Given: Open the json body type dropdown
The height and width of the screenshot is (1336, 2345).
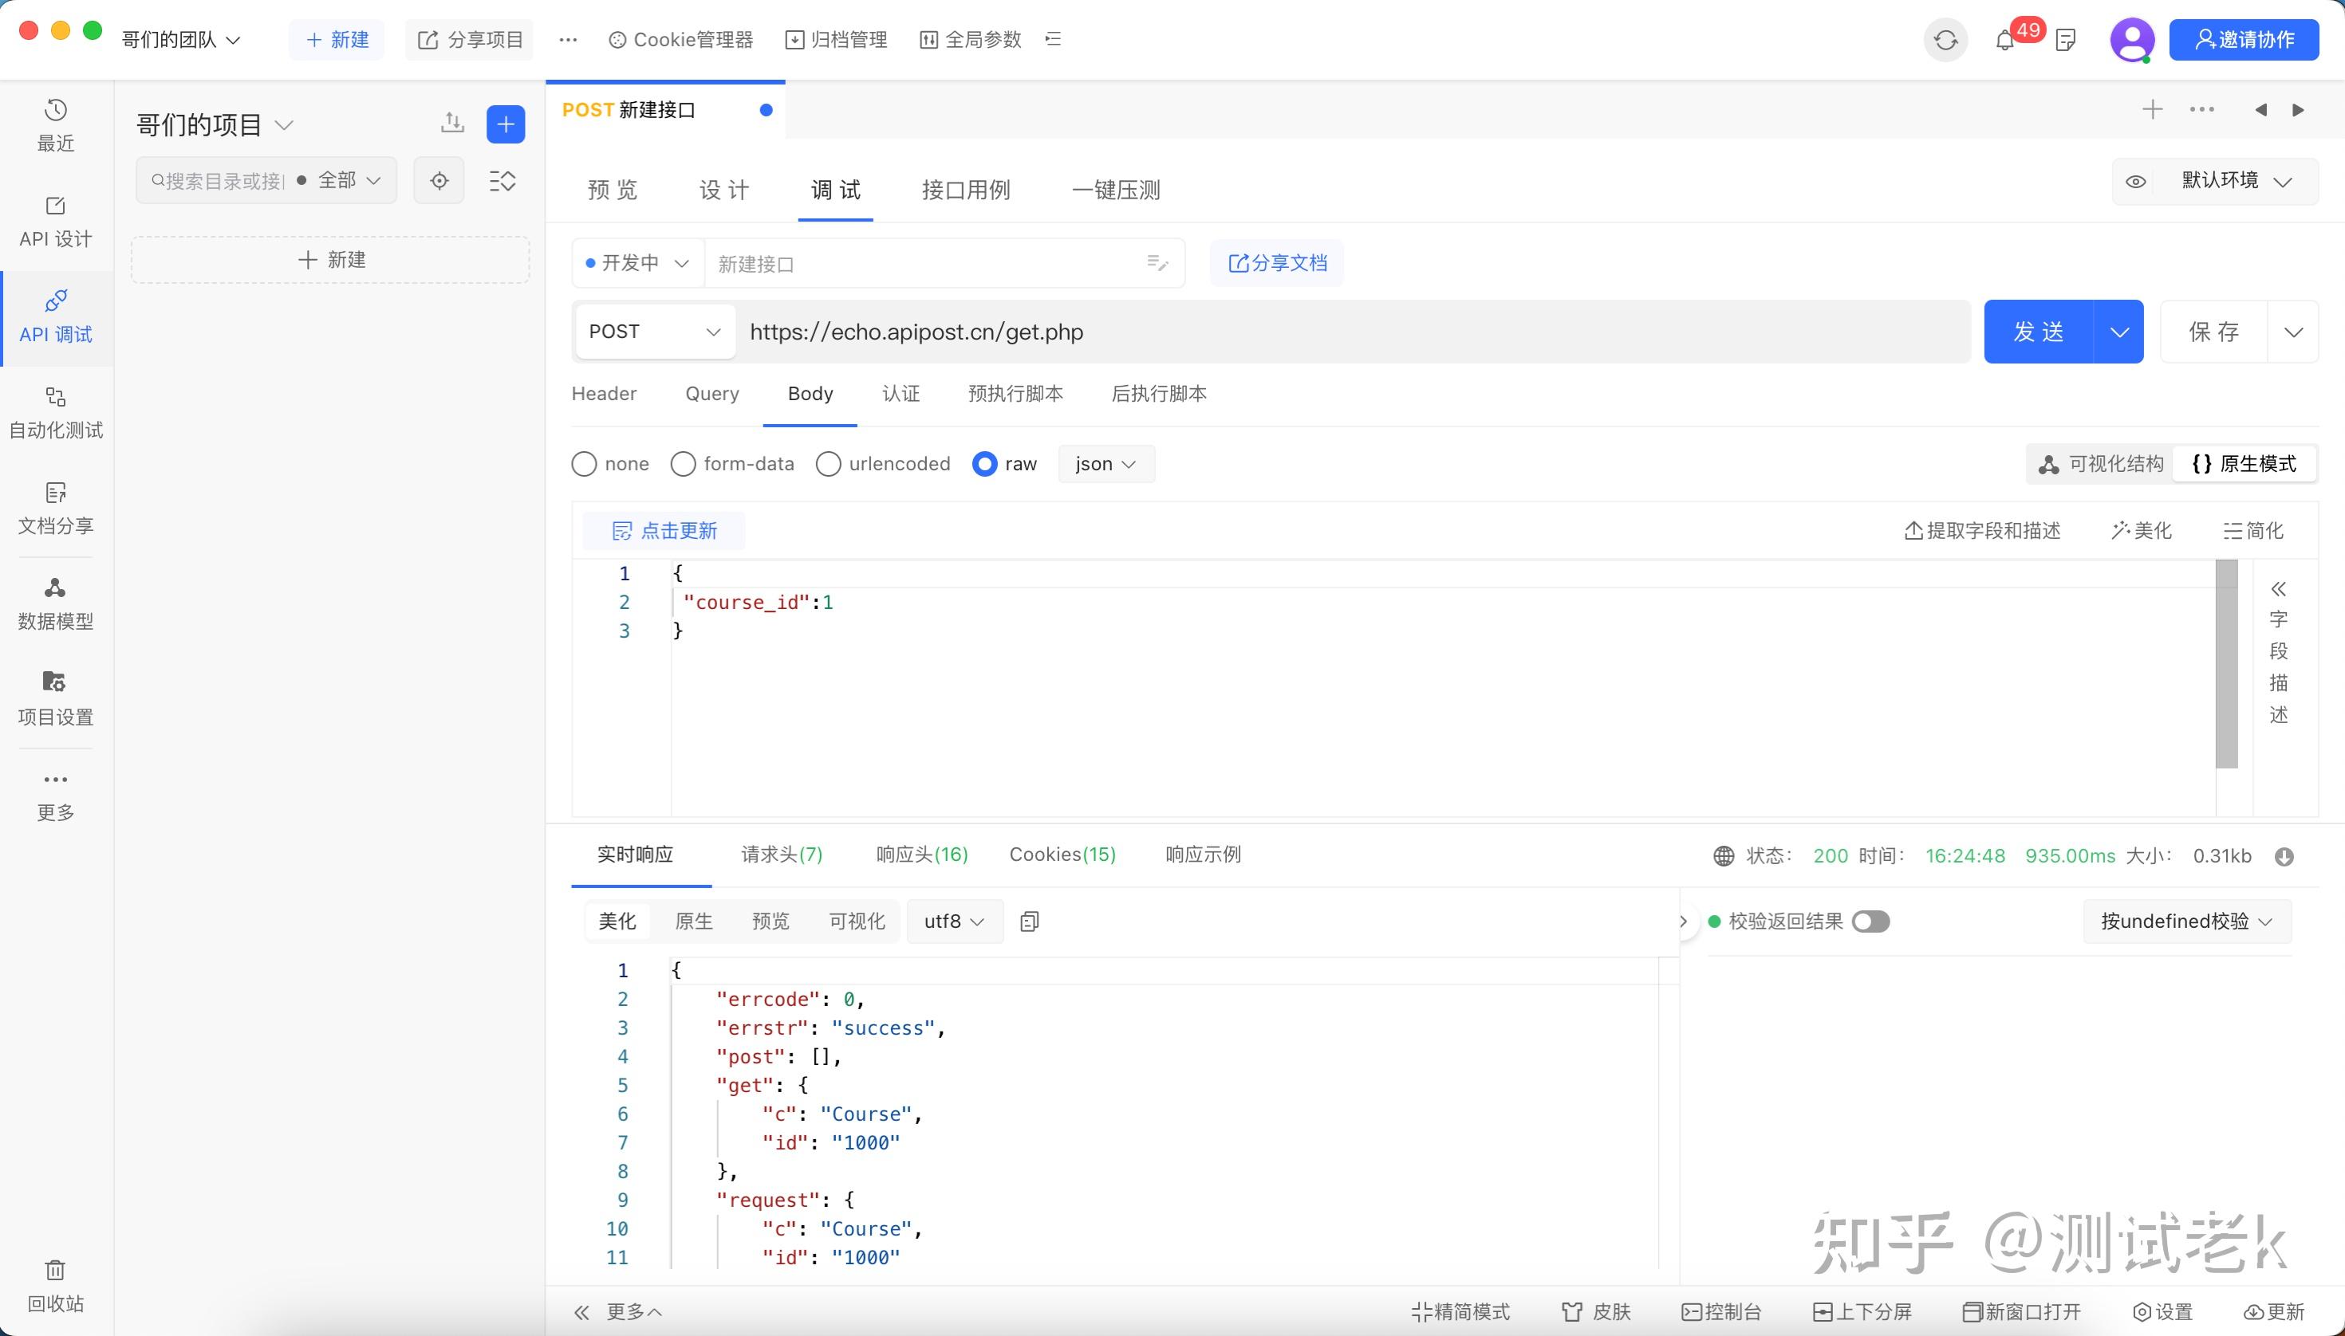Looking at the screenshot, I should (x=1105, y=464).
